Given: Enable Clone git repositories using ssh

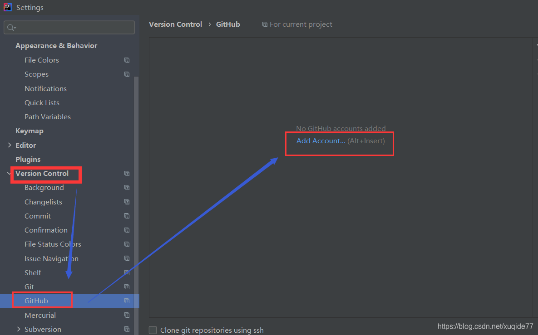Looking at the screenshot, I should click(153, 330).
